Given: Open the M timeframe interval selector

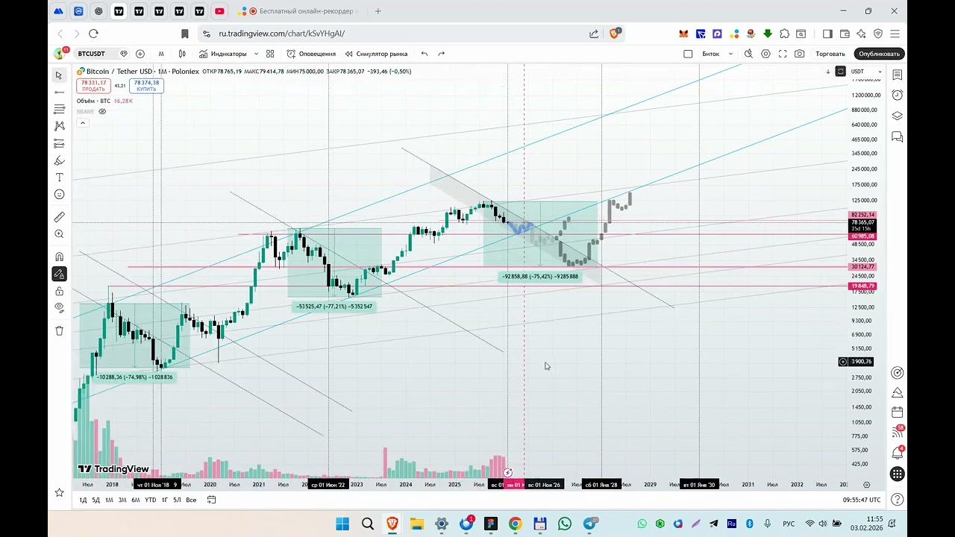Looking at the screenshot, I should [161, 54].
